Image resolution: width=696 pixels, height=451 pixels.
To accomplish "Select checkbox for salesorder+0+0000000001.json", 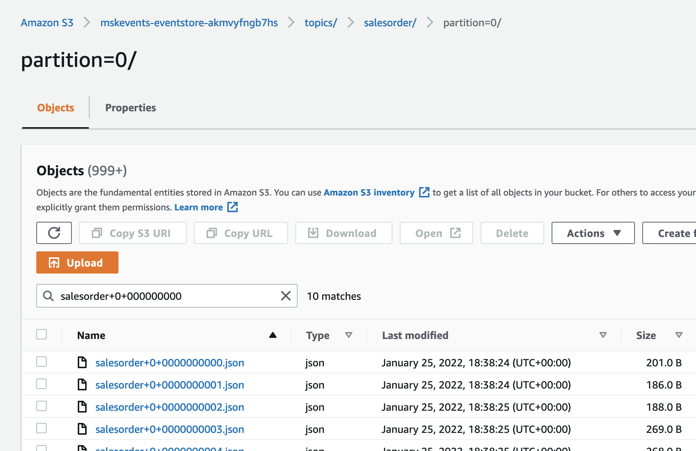I will tap(41, 384).
